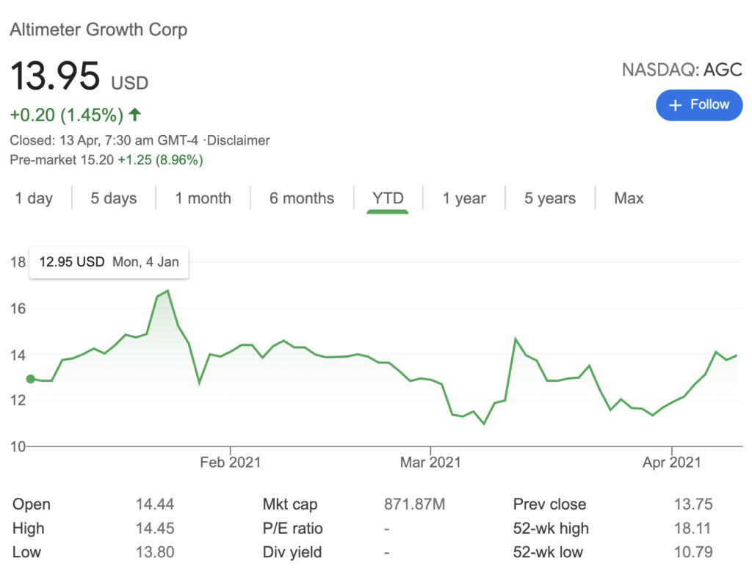Switch to the 1 year range tab
Screen dimensions: 752x572
(x=464, y=198)
